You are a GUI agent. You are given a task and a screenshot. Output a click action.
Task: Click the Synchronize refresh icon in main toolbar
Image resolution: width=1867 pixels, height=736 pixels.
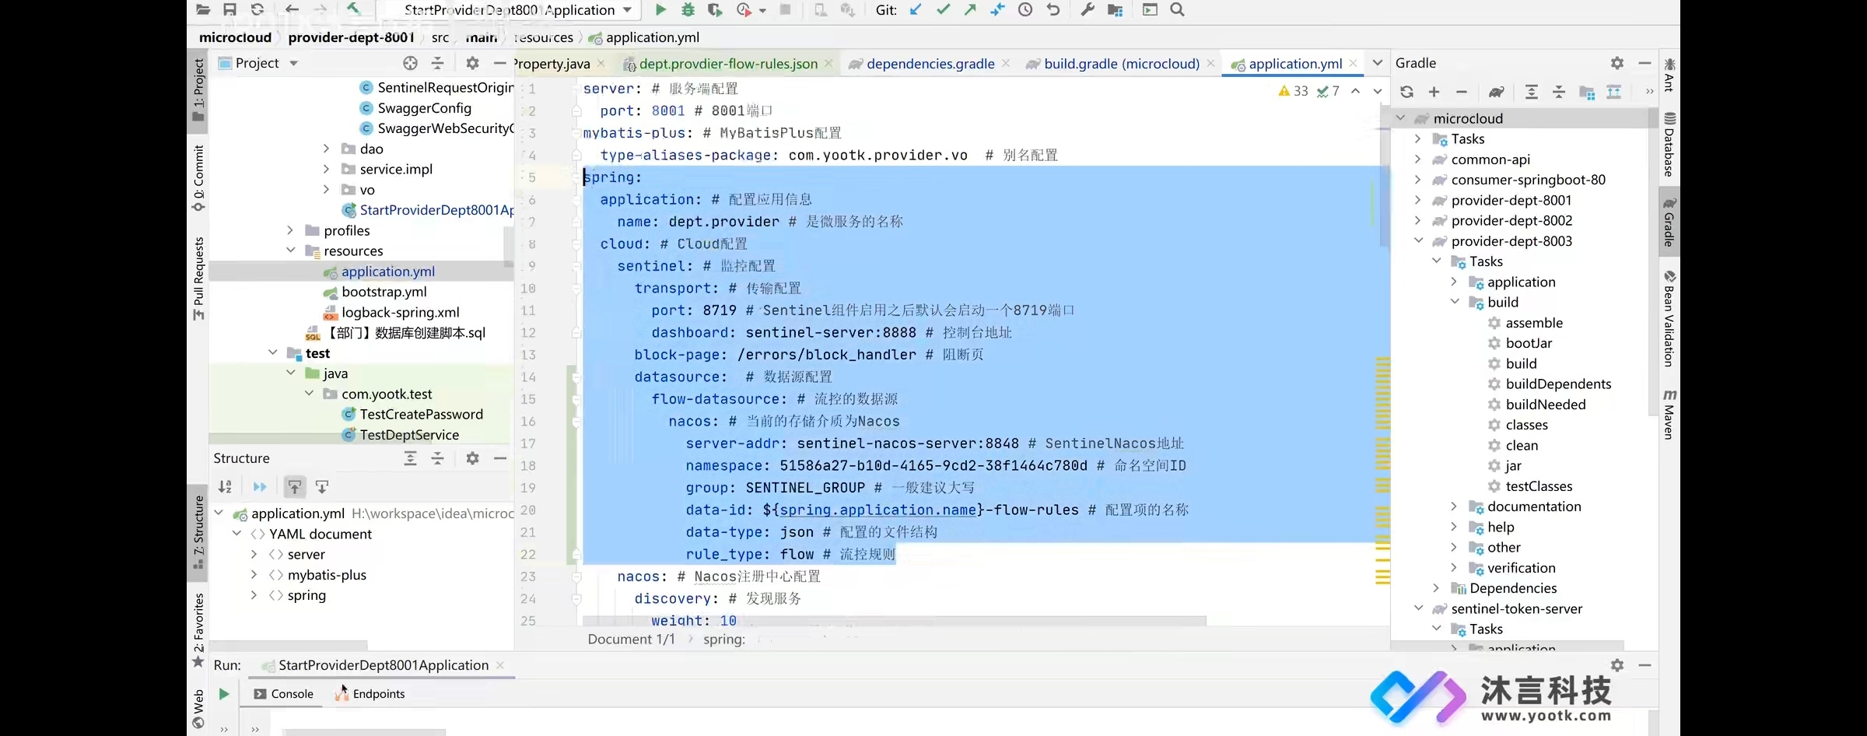coord(257,10)
